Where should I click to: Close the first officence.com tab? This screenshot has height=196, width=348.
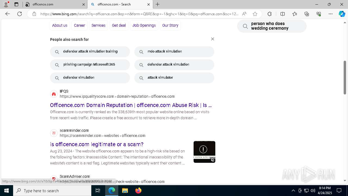click(83, 4)
